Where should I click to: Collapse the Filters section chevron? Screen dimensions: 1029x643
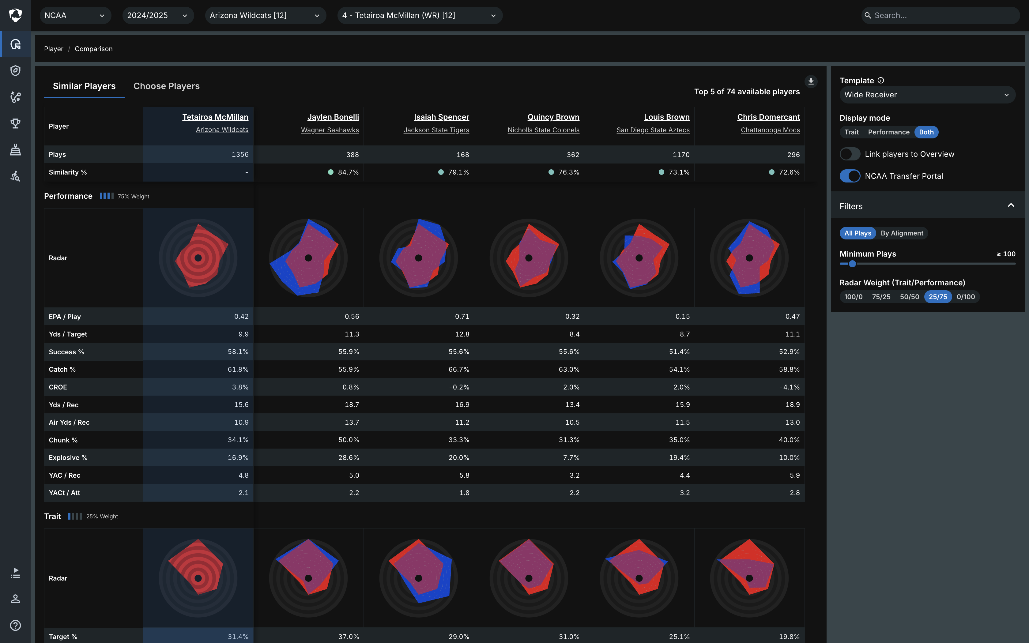click(x=1011, y=206)
